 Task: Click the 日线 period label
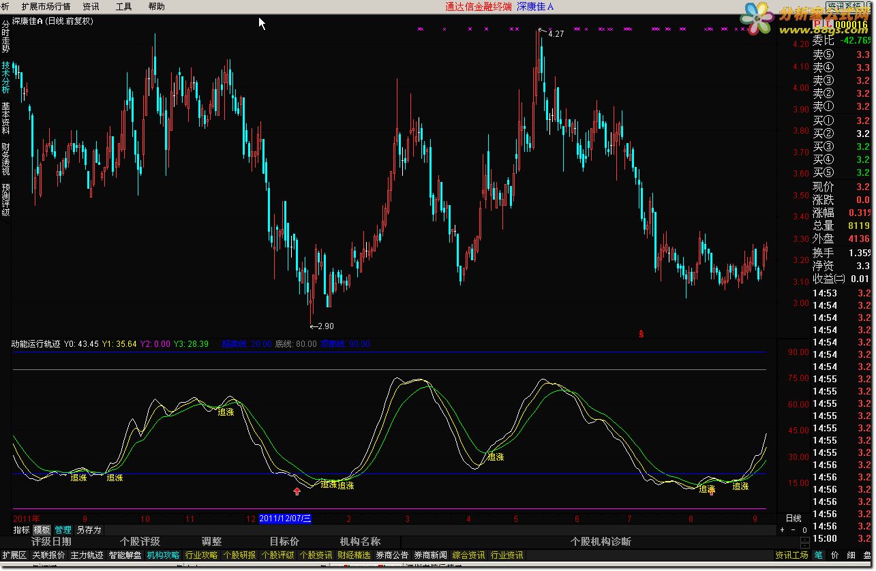pos(794,519)
